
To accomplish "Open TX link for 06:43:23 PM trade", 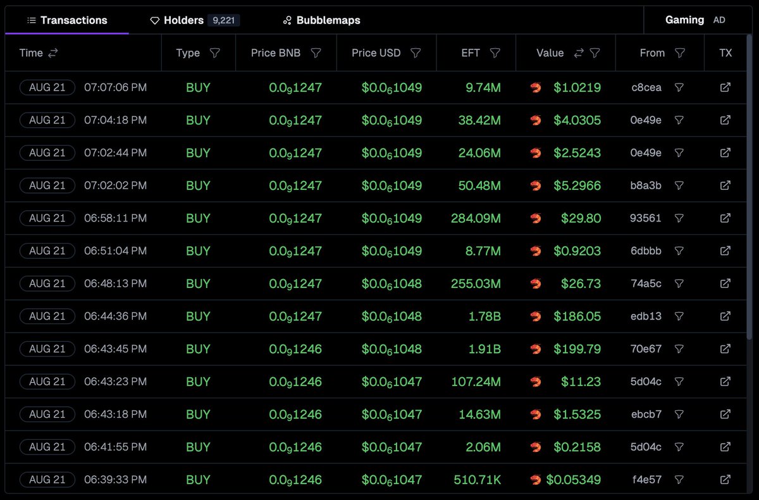I will coord(725,382).
